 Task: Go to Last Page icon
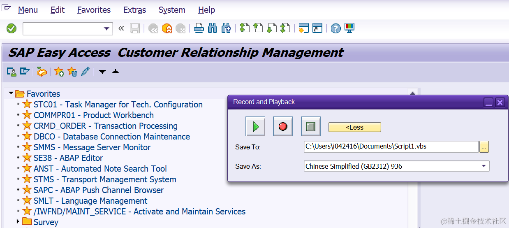point(285,28)
